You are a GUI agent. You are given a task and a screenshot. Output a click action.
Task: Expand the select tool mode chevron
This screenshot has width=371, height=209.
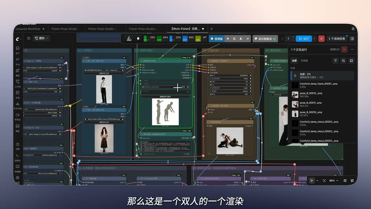tap(317, 181)
